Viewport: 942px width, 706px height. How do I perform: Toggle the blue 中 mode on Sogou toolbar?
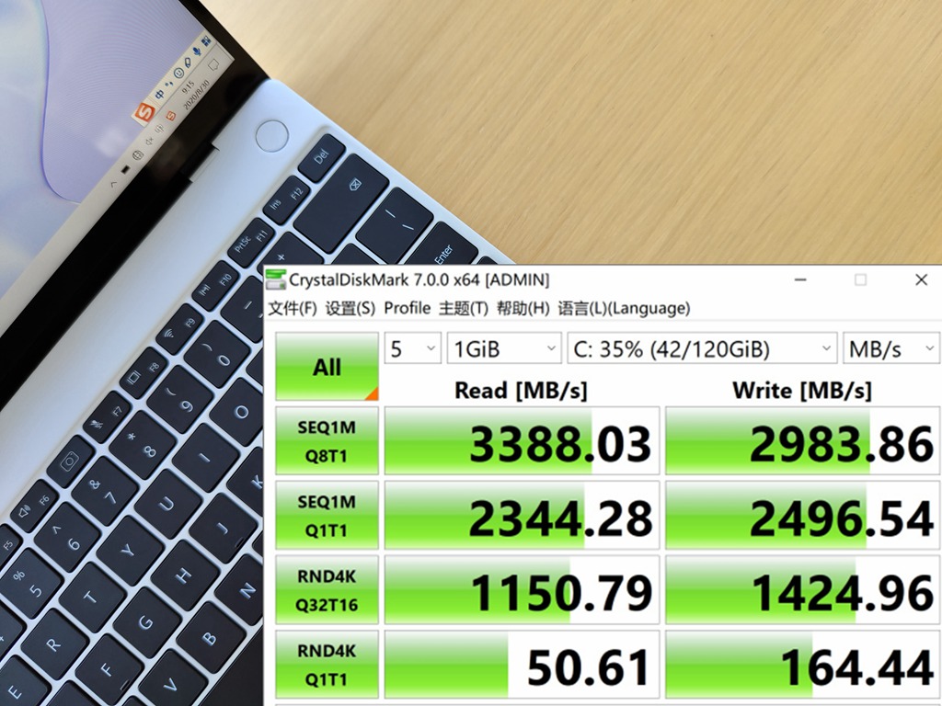point(160,95)
